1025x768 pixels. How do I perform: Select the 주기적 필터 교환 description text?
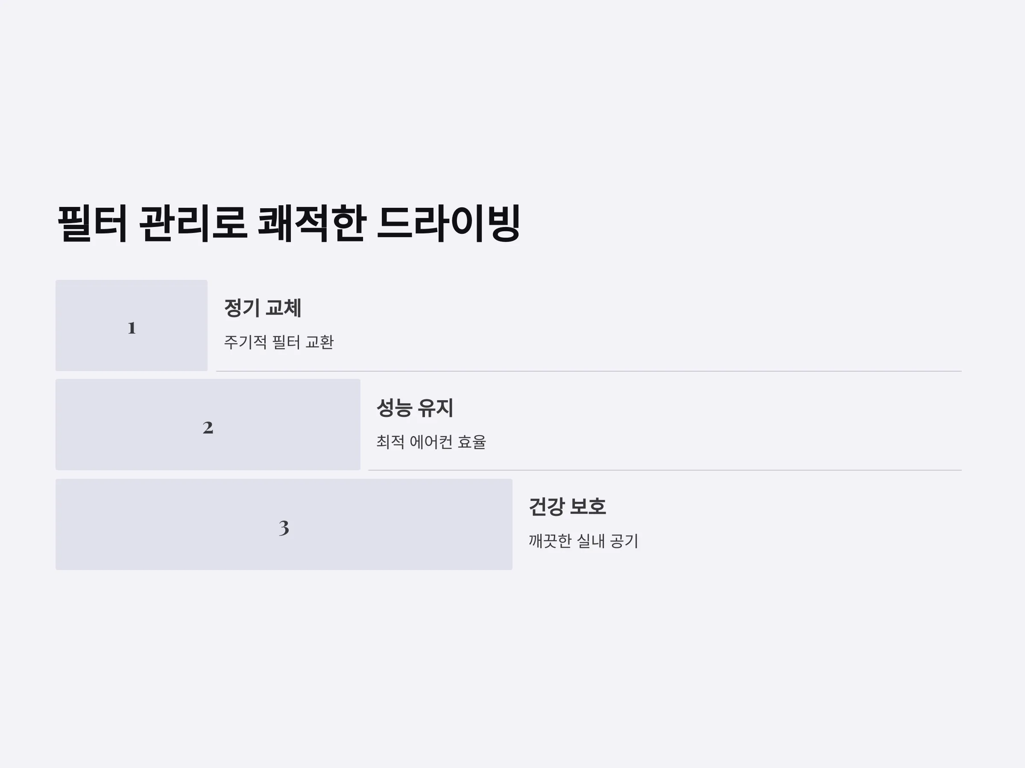279,342
